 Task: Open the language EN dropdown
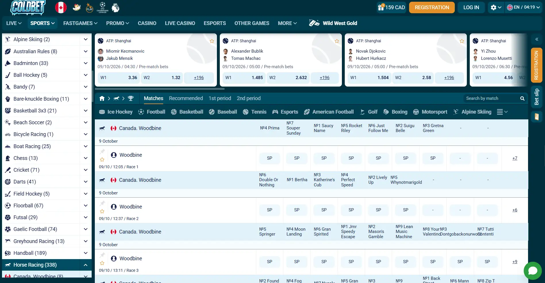(523, 7)
